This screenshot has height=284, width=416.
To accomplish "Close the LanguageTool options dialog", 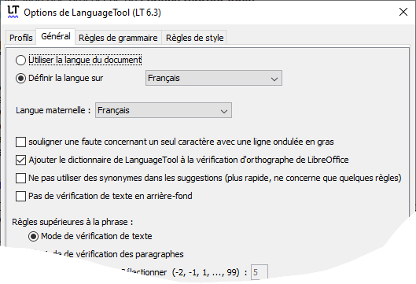I will (403, 12).
